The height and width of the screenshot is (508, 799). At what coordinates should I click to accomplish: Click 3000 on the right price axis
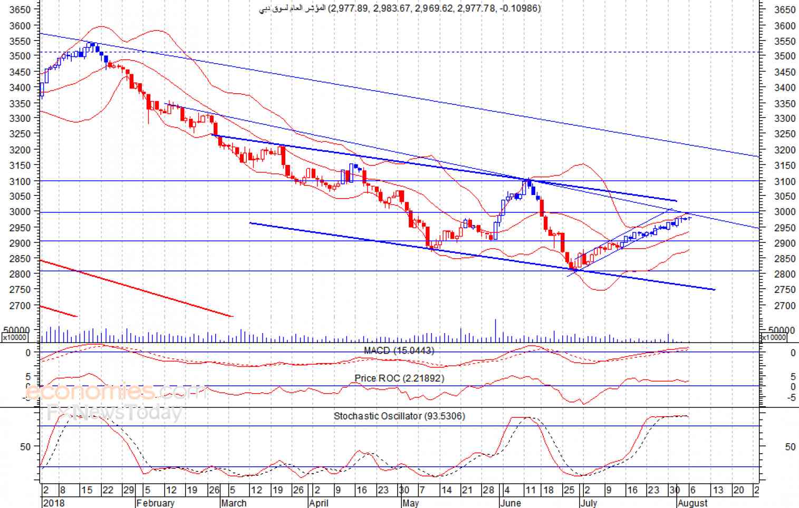[785, 212]
